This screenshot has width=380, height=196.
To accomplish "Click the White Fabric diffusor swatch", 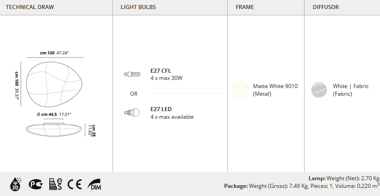I will pos(319,90).
